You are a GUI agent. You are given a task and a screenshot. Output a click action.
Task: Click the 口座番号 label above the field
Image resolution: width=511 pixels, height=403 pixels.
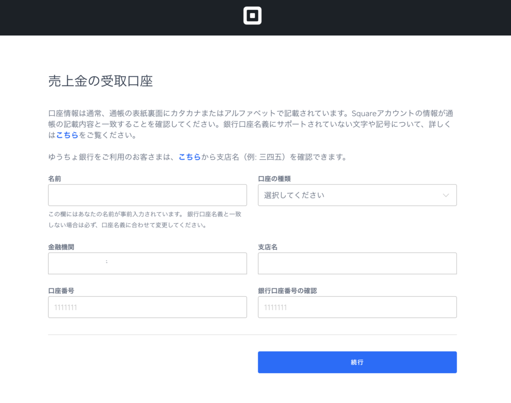pyautogui.click(x=61, y=290)
